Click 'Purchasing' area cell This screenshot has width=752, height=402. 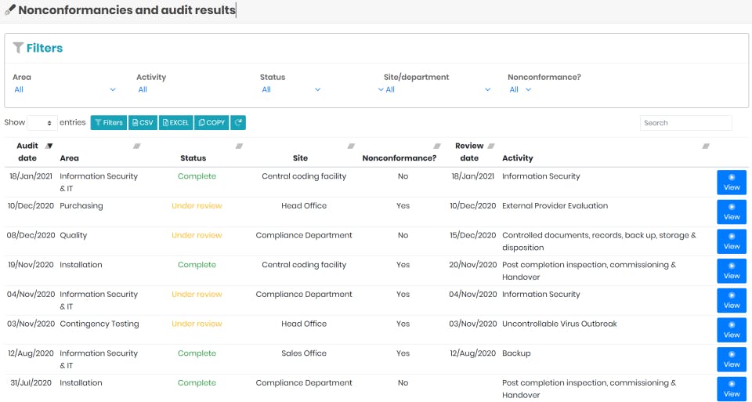coord(81,206)
